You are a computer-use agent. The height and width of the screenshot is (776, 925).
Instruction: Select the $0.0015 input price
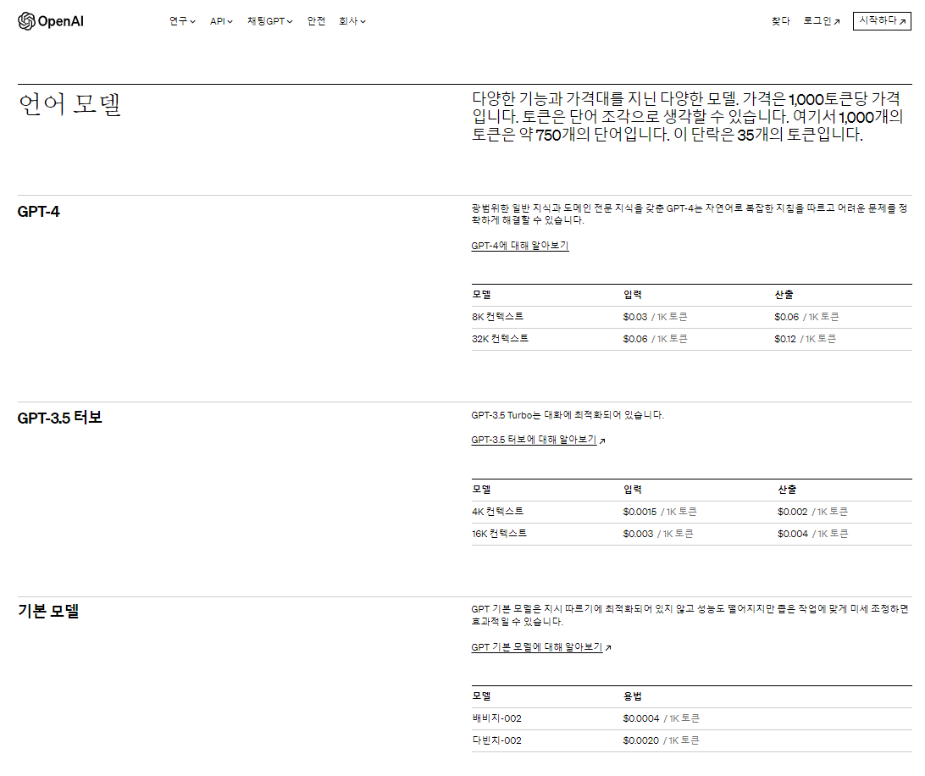click(640, 512)
